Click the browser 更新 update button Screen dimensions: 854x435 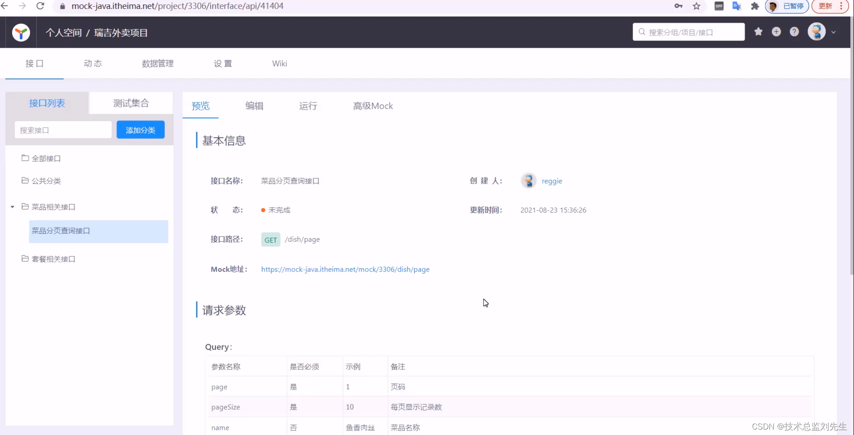click(830, 6)
